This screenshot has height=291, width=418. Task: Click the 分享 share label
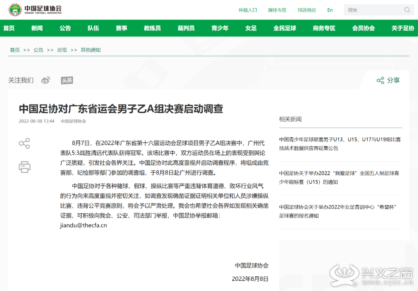(x=394, y=80)
